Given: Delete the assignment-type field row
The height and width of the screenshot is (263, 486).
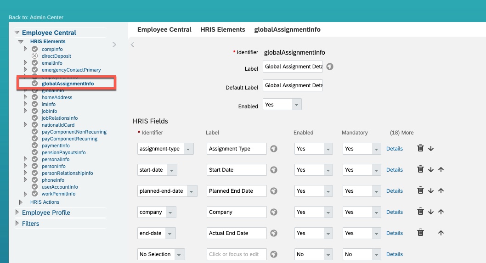Looking at the screenshot, I should point(420,148).
